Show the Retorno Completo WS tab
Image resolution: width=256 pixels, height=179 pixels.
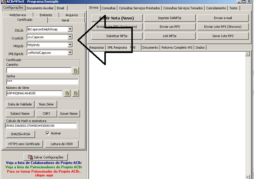tap(177, 48)
